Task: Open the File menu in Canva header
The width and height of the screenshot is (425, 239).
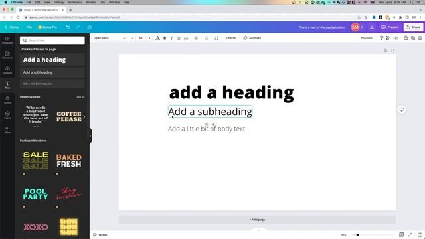Action: pyautogui.click(x=29, y=27)
